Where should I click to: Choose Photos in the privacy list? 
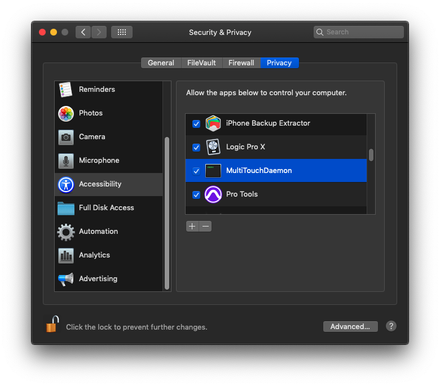pos(90,113)
